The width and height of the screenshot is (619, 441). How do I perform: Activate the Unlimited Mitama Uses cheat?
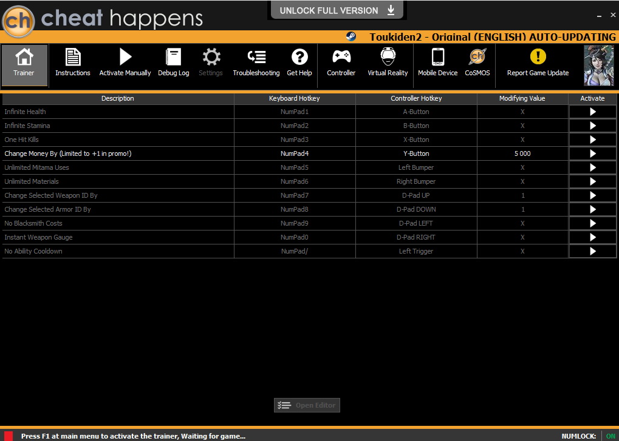point(592,167)
